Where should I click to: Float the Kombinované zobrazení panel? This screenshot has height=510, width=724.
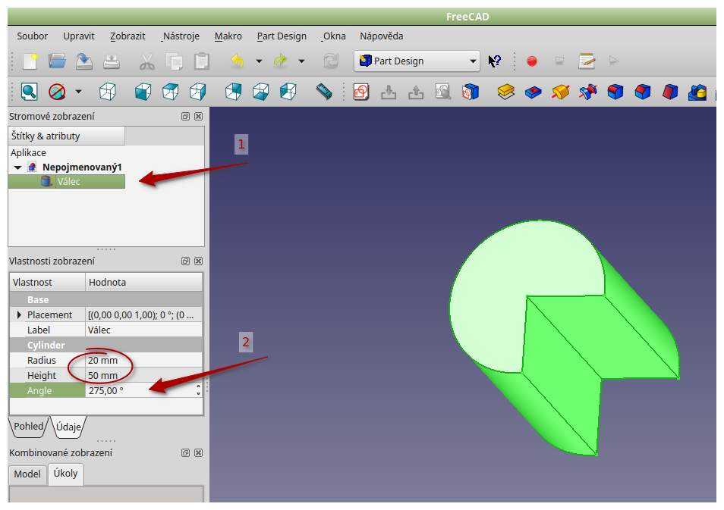click(x=185, y=453)
